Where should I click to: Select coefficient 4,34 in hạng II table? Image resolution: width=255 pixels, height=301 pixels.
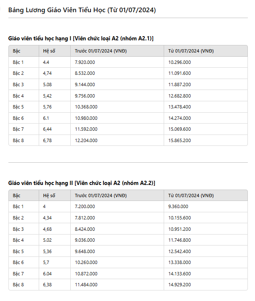tap(55, 218)
